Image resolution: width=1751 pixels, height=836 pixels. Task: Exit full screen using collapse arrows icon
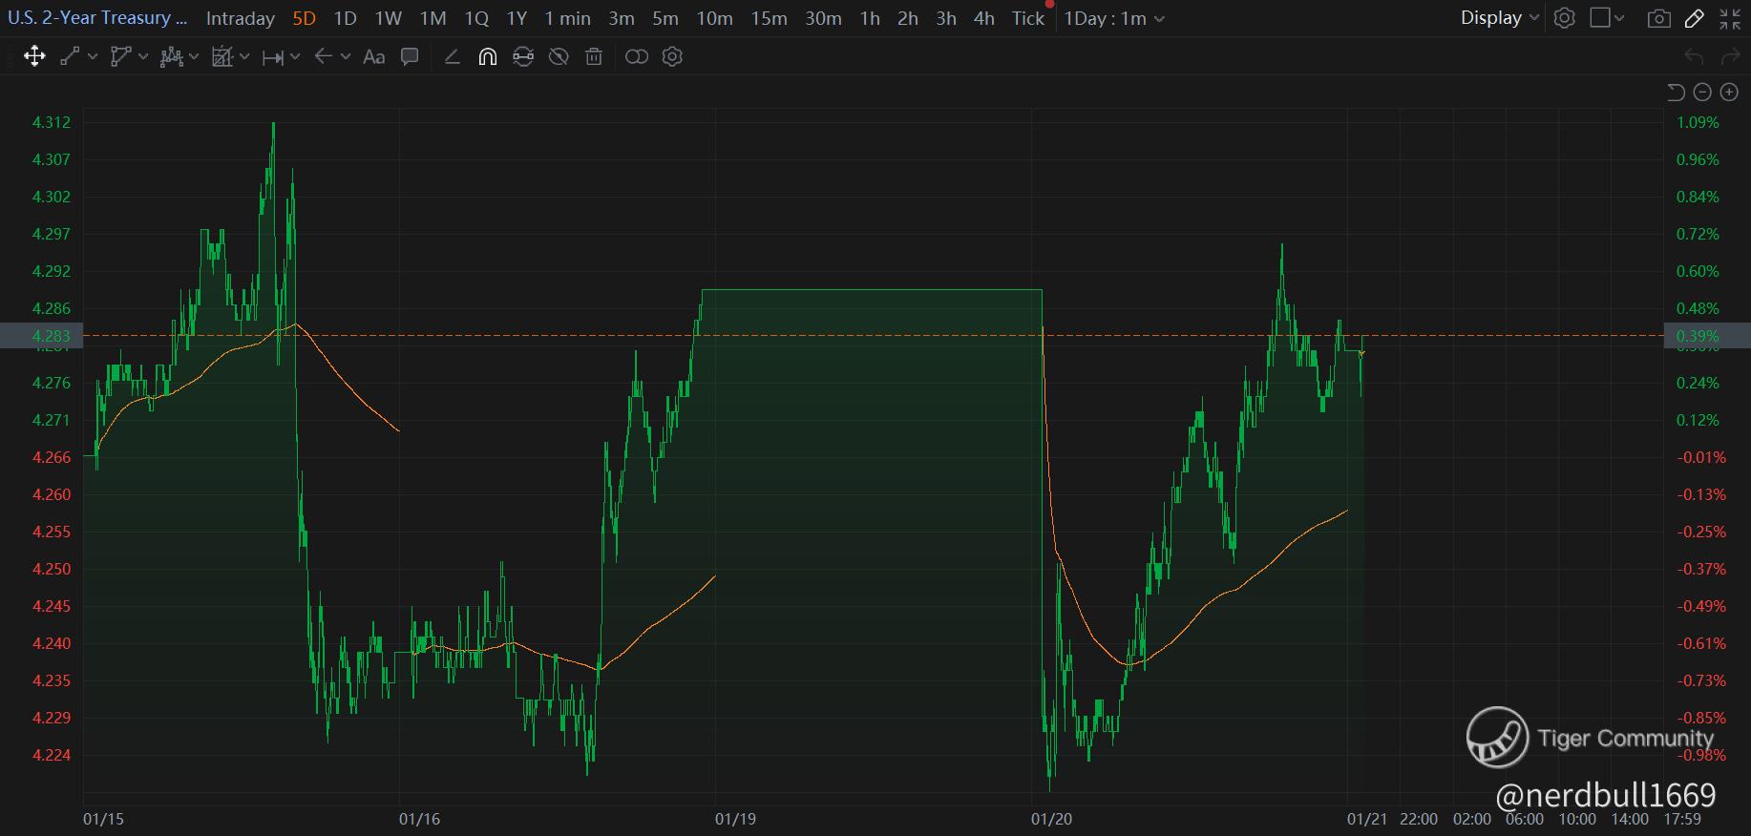[x=1729, y=18]
